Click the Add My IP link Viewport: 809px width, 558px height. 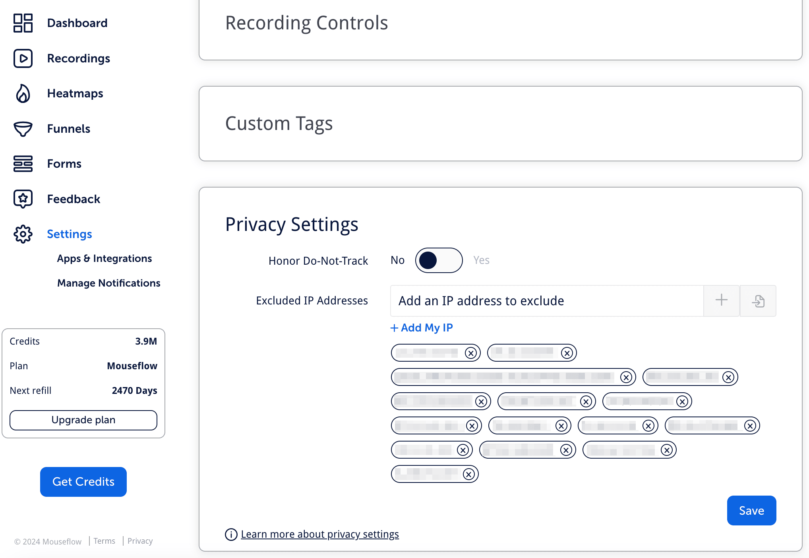point(421,327)
